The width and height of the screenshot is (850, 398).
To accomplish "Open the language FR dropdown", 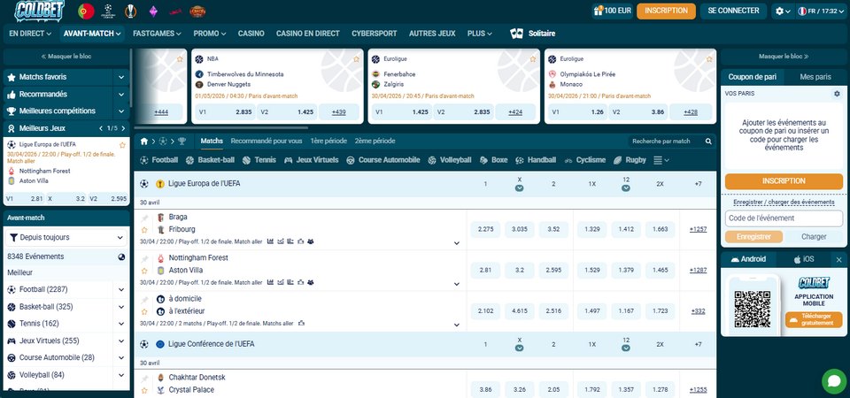I will pos(822,11).
